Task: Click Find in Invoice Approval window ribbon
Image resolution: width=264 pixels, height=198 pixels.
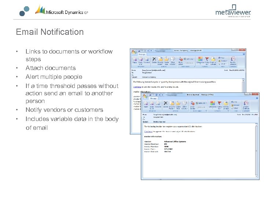Action: pyautogui.click(x=234, y=102)
